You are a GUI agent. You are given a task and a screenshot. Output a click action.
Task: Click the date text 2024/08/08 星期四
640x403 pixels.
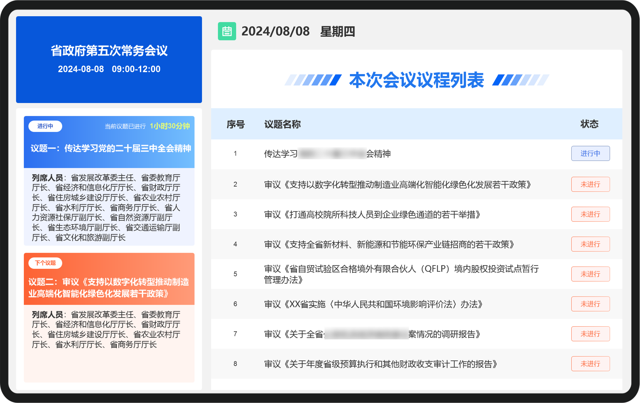pos(298,31)
